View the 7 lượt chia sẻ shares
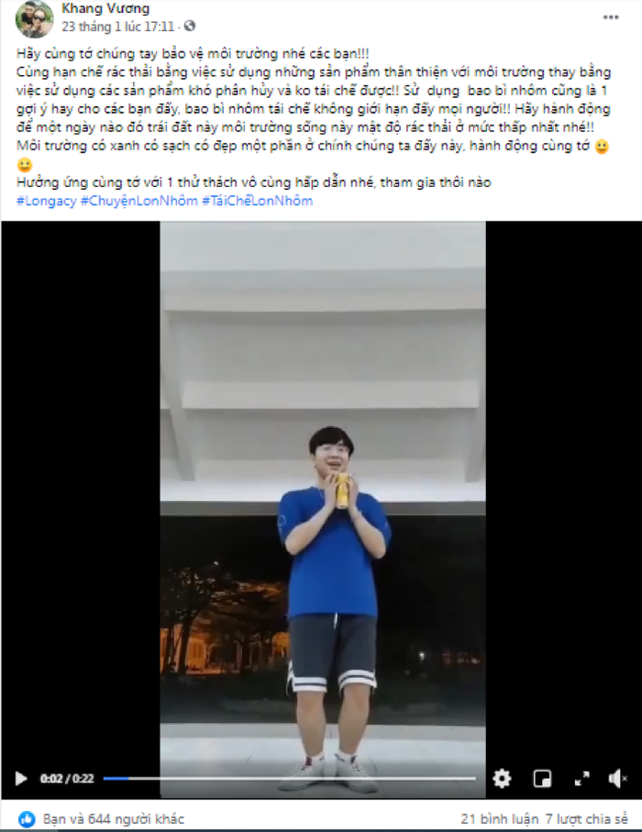This screenshot has width=642, height=832. point(587,819)
